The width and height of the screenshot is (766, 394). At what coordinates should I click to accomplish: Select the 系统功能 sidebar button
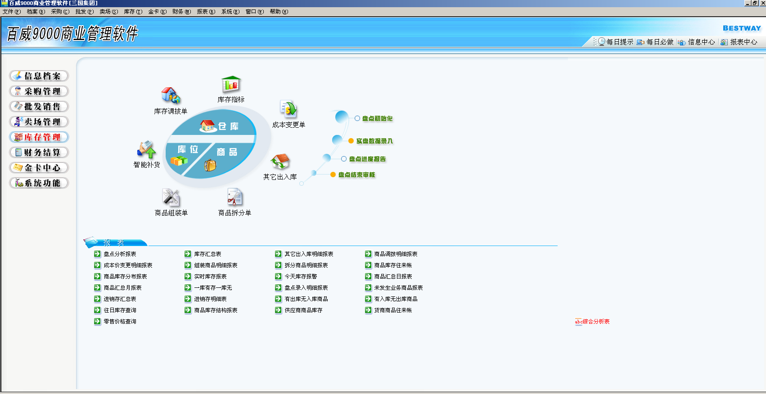39,183
